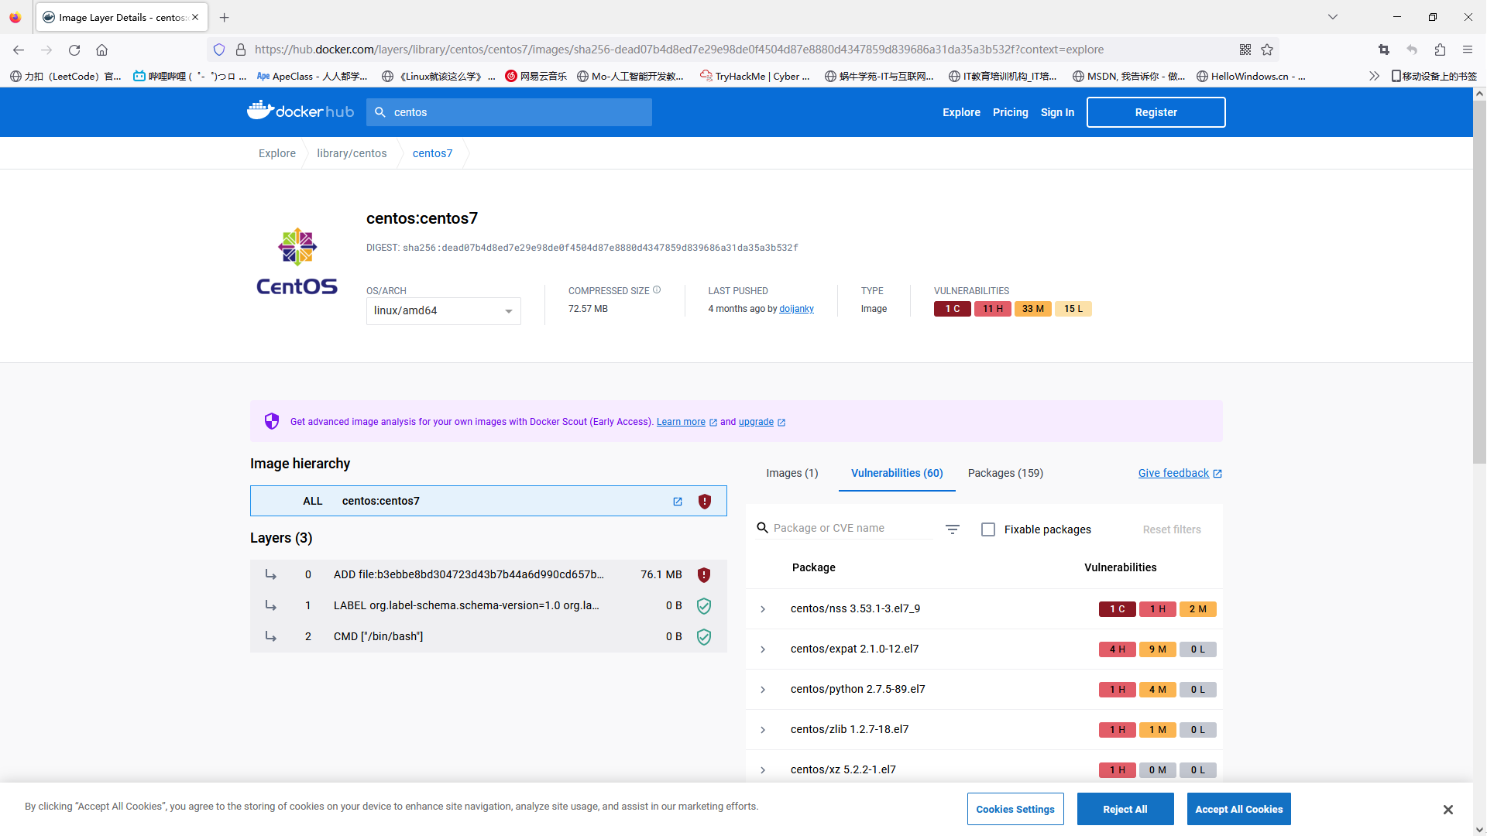Click the 15 L low vulnerabilities badge
The image size is (1487, 836).
[1073, 309]
